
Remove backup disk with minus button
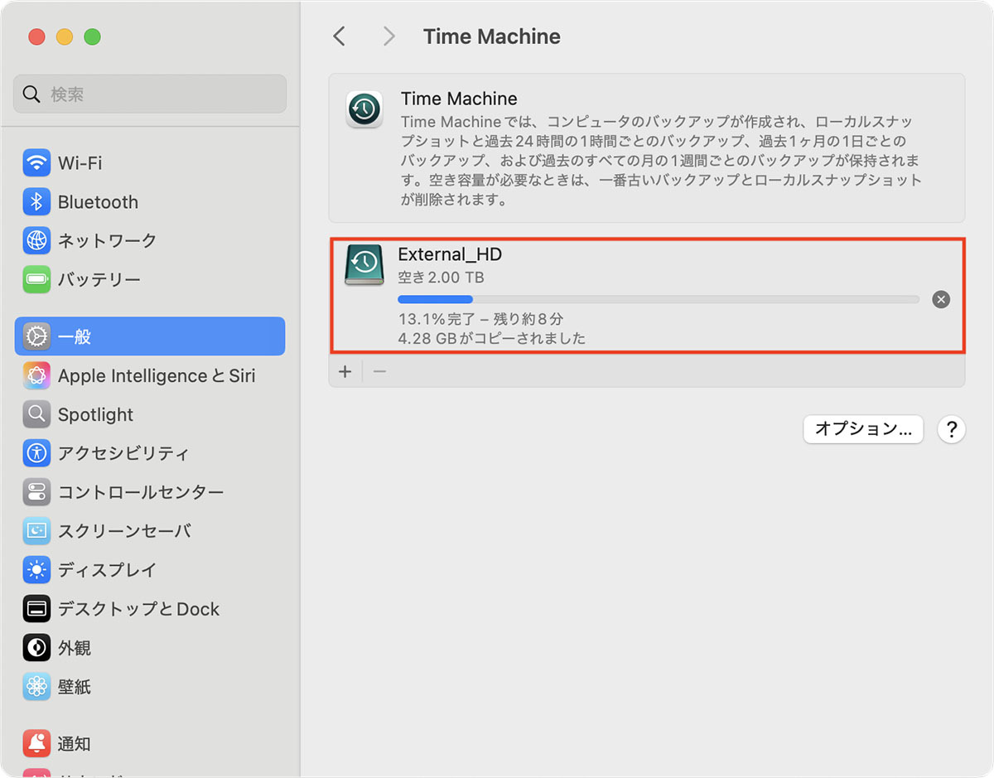[x=379, y=371]
